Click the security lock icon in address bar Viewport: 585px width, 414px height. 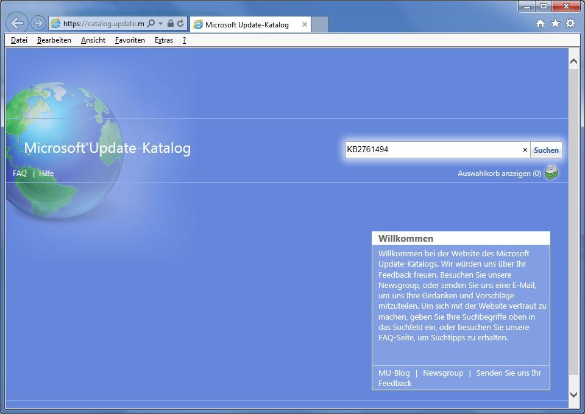(171, 24)
